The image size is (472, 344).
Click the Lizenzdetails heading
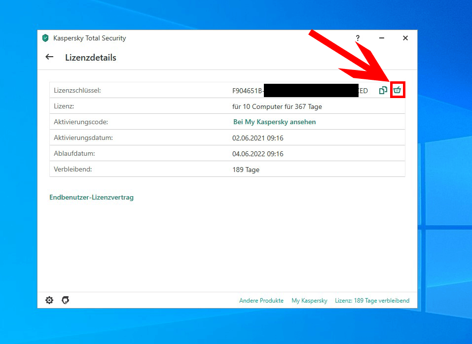click(90, 57)
